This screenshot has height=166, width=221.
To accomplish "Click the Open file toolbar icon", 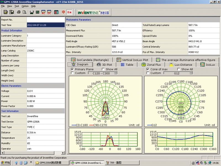I will 6,12.
